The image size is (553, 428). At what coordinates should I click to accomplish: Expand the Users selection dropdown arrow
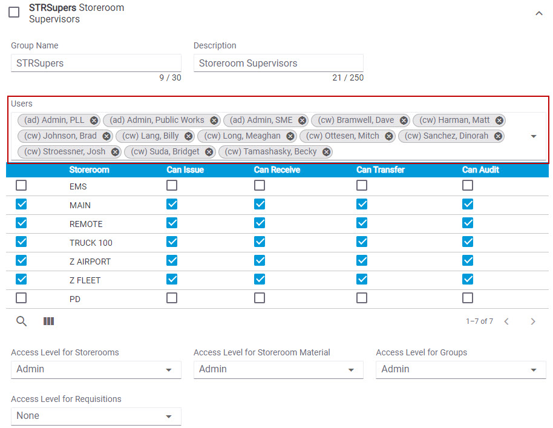click(534, 136)
